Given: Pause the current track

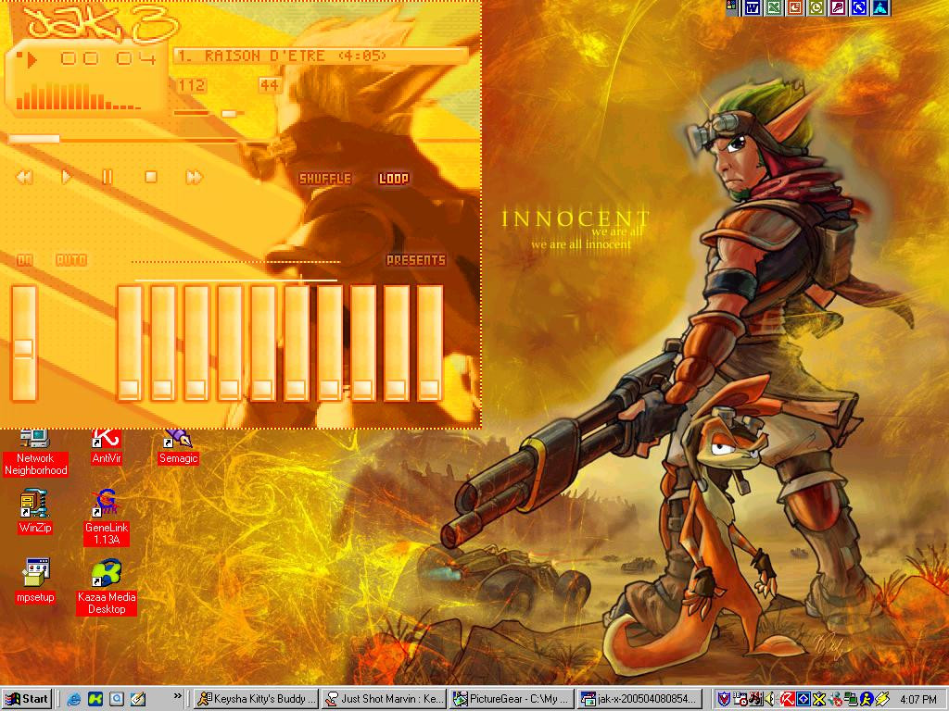Looking at the screenshot, I should point(108,177).
